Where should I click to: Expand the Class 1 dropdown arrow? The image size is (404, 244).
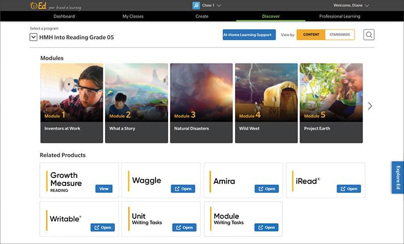point(219,6)
